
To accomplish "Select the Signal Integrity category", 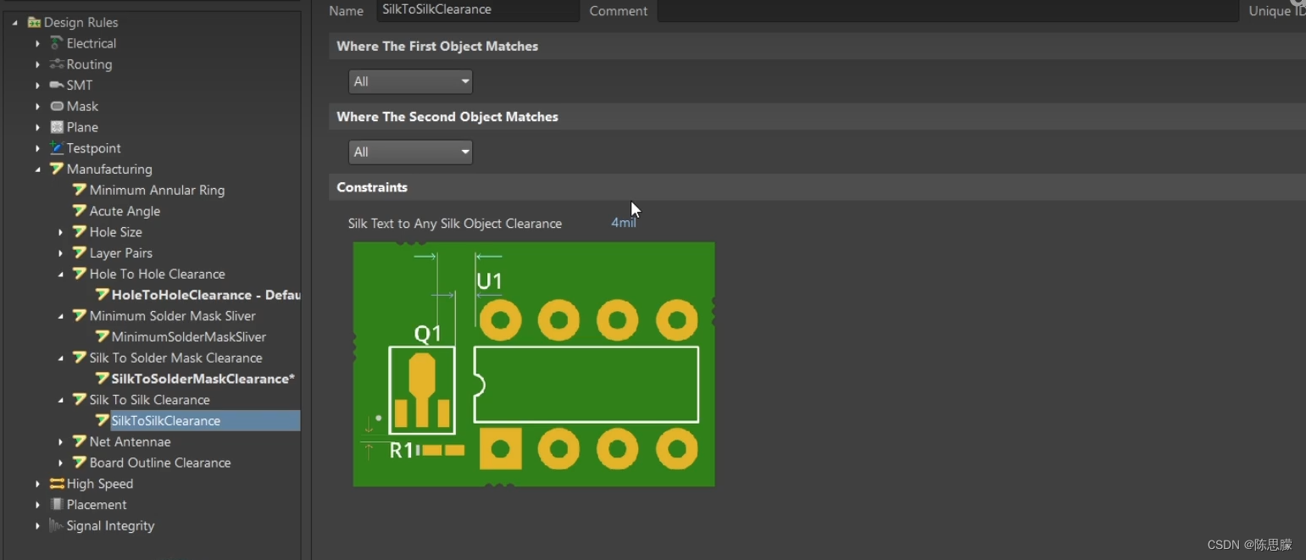I will (x=110, y=525).
